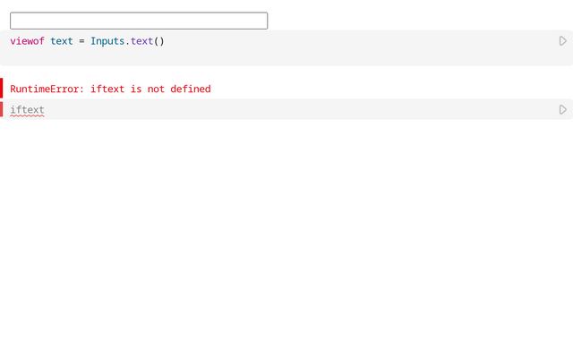Click the red margin bar beside iftext cell
This screenshot has height=358, width=573.
(x=2, y=109)
